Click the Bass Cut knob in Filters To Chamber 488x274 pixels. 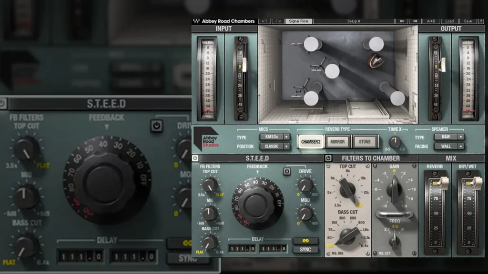click(348, 236)
